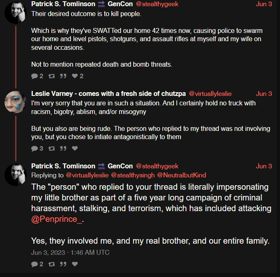280x277 pixels.
Task: Open @virtuallyleslie handle beside Leslie Varney
Action: point(210,94)
